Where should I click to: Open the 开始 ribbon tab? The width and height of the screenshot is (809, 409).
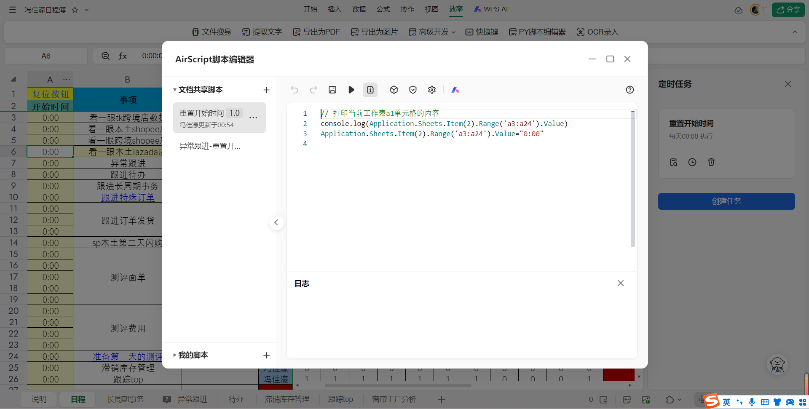[x=311, y=9]
